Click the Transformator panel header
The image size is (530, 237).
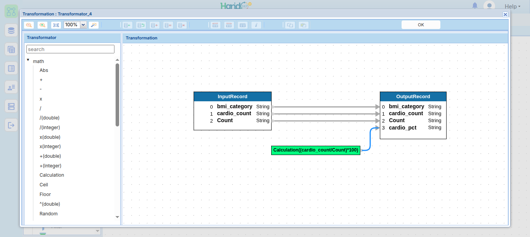coord(72,38)
